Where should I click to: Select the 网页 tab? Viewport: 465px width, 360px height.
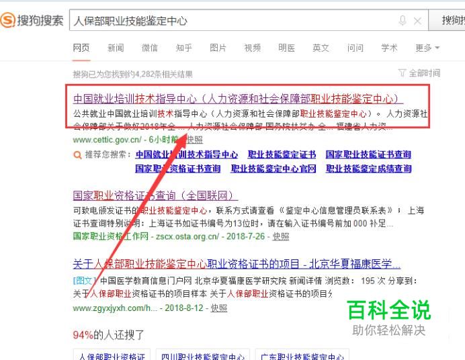[81, 48]
